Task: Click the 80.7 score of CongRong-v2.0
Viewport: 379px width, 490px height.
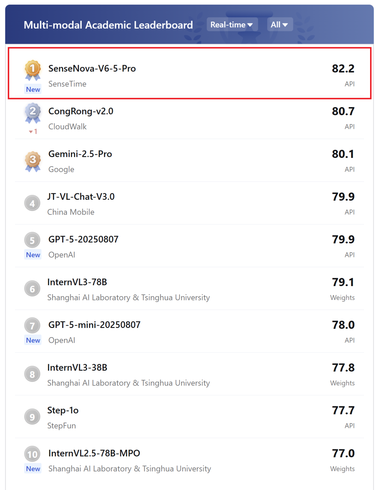Action: (x=343, y=111)
